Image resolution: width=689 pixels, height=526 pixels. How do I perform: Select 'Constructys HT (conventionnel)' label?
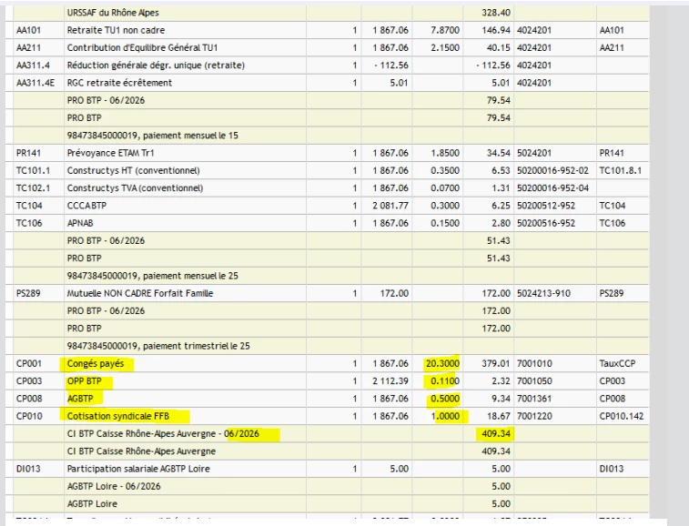click(x=133, y=170)
